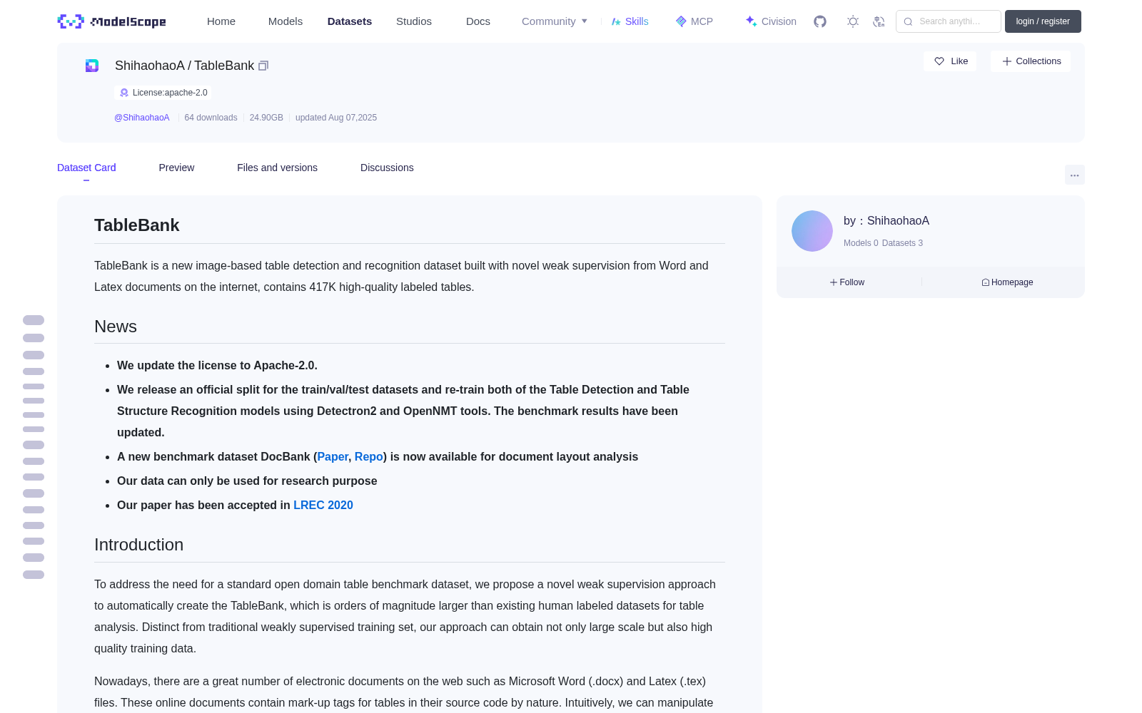Screen dimensions: 1142x713
Task: Open the MCP nav link
Action: [694, 21]
